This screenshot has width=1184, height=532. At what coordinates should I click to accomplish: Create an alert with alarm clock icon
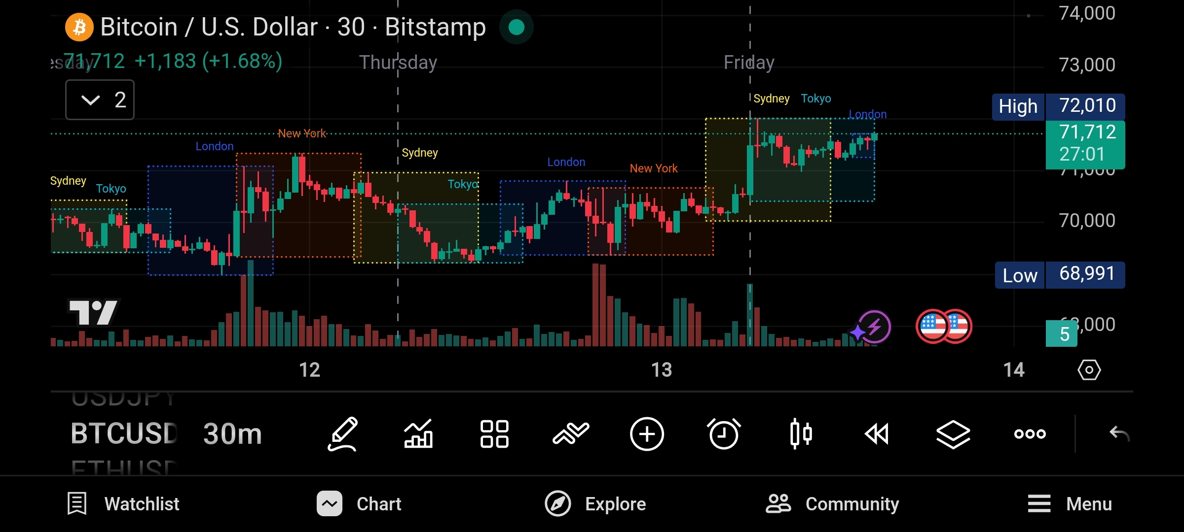coord(724,434)
